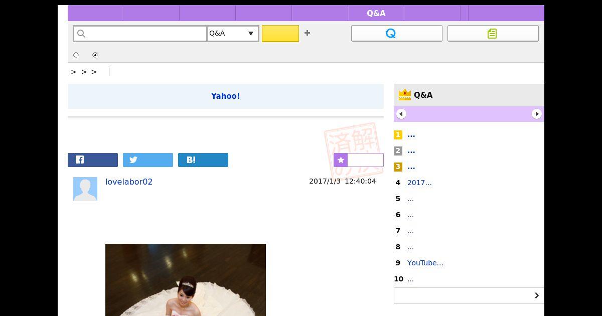Go to next ranking with right arrow
The image size is (602, 316).
tap(537, 114)
